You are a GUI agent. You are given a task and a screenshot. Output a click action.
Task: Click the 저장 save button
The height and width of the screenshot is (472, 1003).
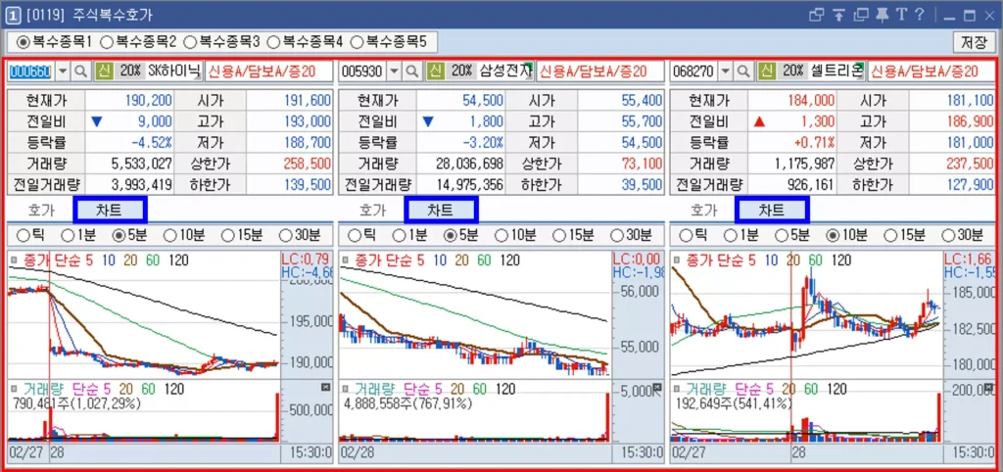(x=973, y=42)
